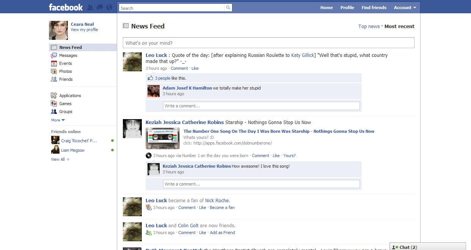Screen dimensions: 471x250
Task: Click the cassette tape thumbnail
Action: pos(163,138)
